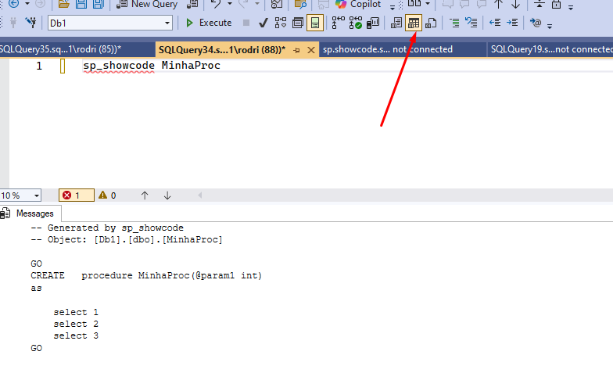Select Results to File icon
The width and height of the screenshot is (613, 373).
point(431,23)
